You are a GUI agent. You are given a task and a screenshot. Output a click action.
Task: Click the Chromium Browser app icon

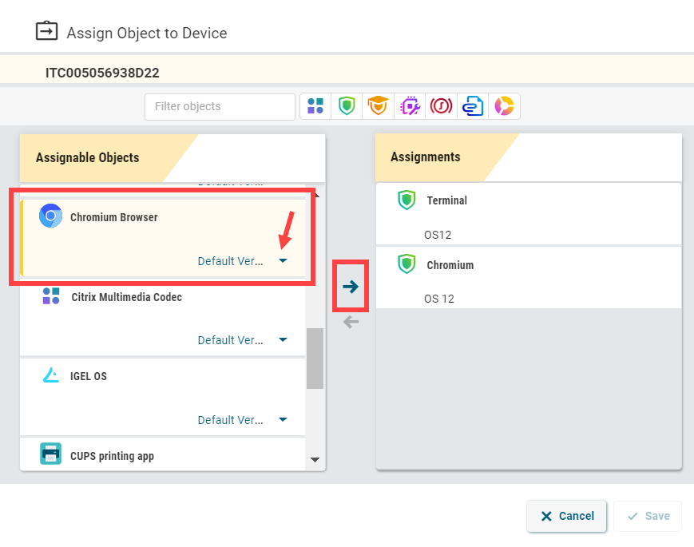(x=51, y=216)
